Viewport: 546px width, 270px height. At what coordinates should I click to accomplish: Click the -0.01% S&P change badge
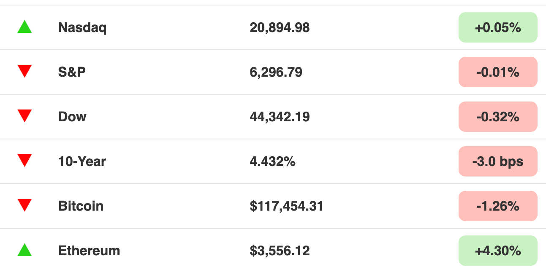[x=498, y=72]
